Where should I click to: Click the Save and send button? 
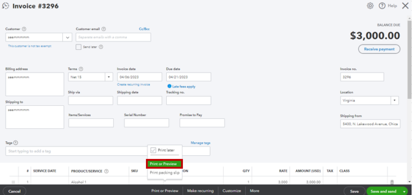[x=384, y=191]
